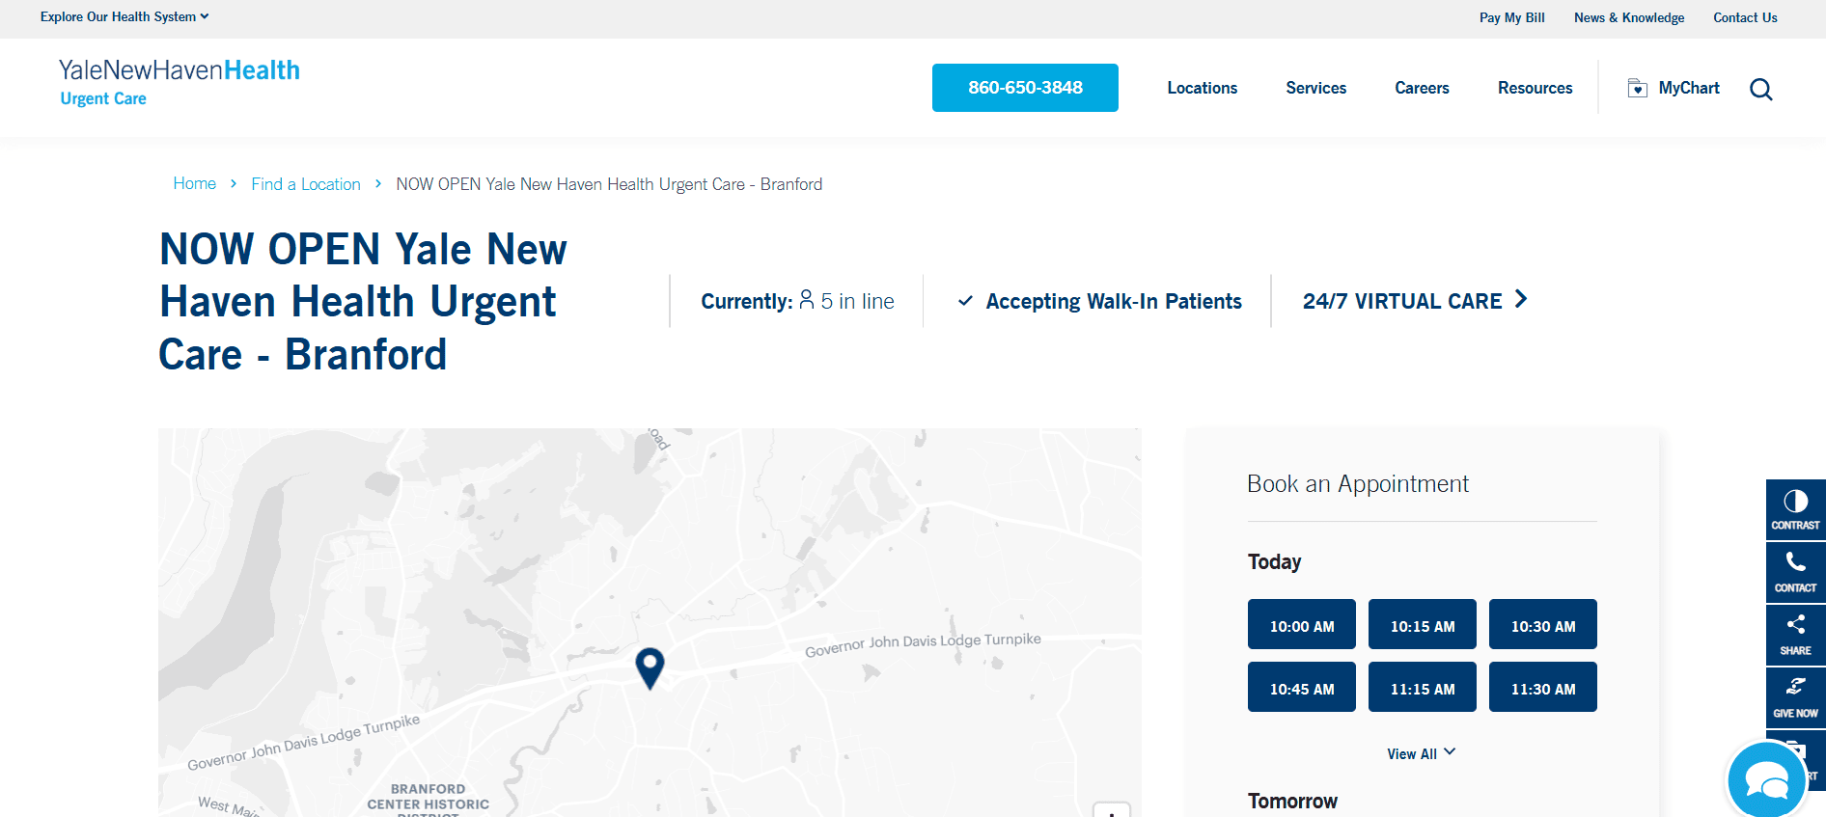Image resolution: width=1826 pixels, height=817 pixels.
Task: Open News & Knowledge link
Action: [1629, 17]
